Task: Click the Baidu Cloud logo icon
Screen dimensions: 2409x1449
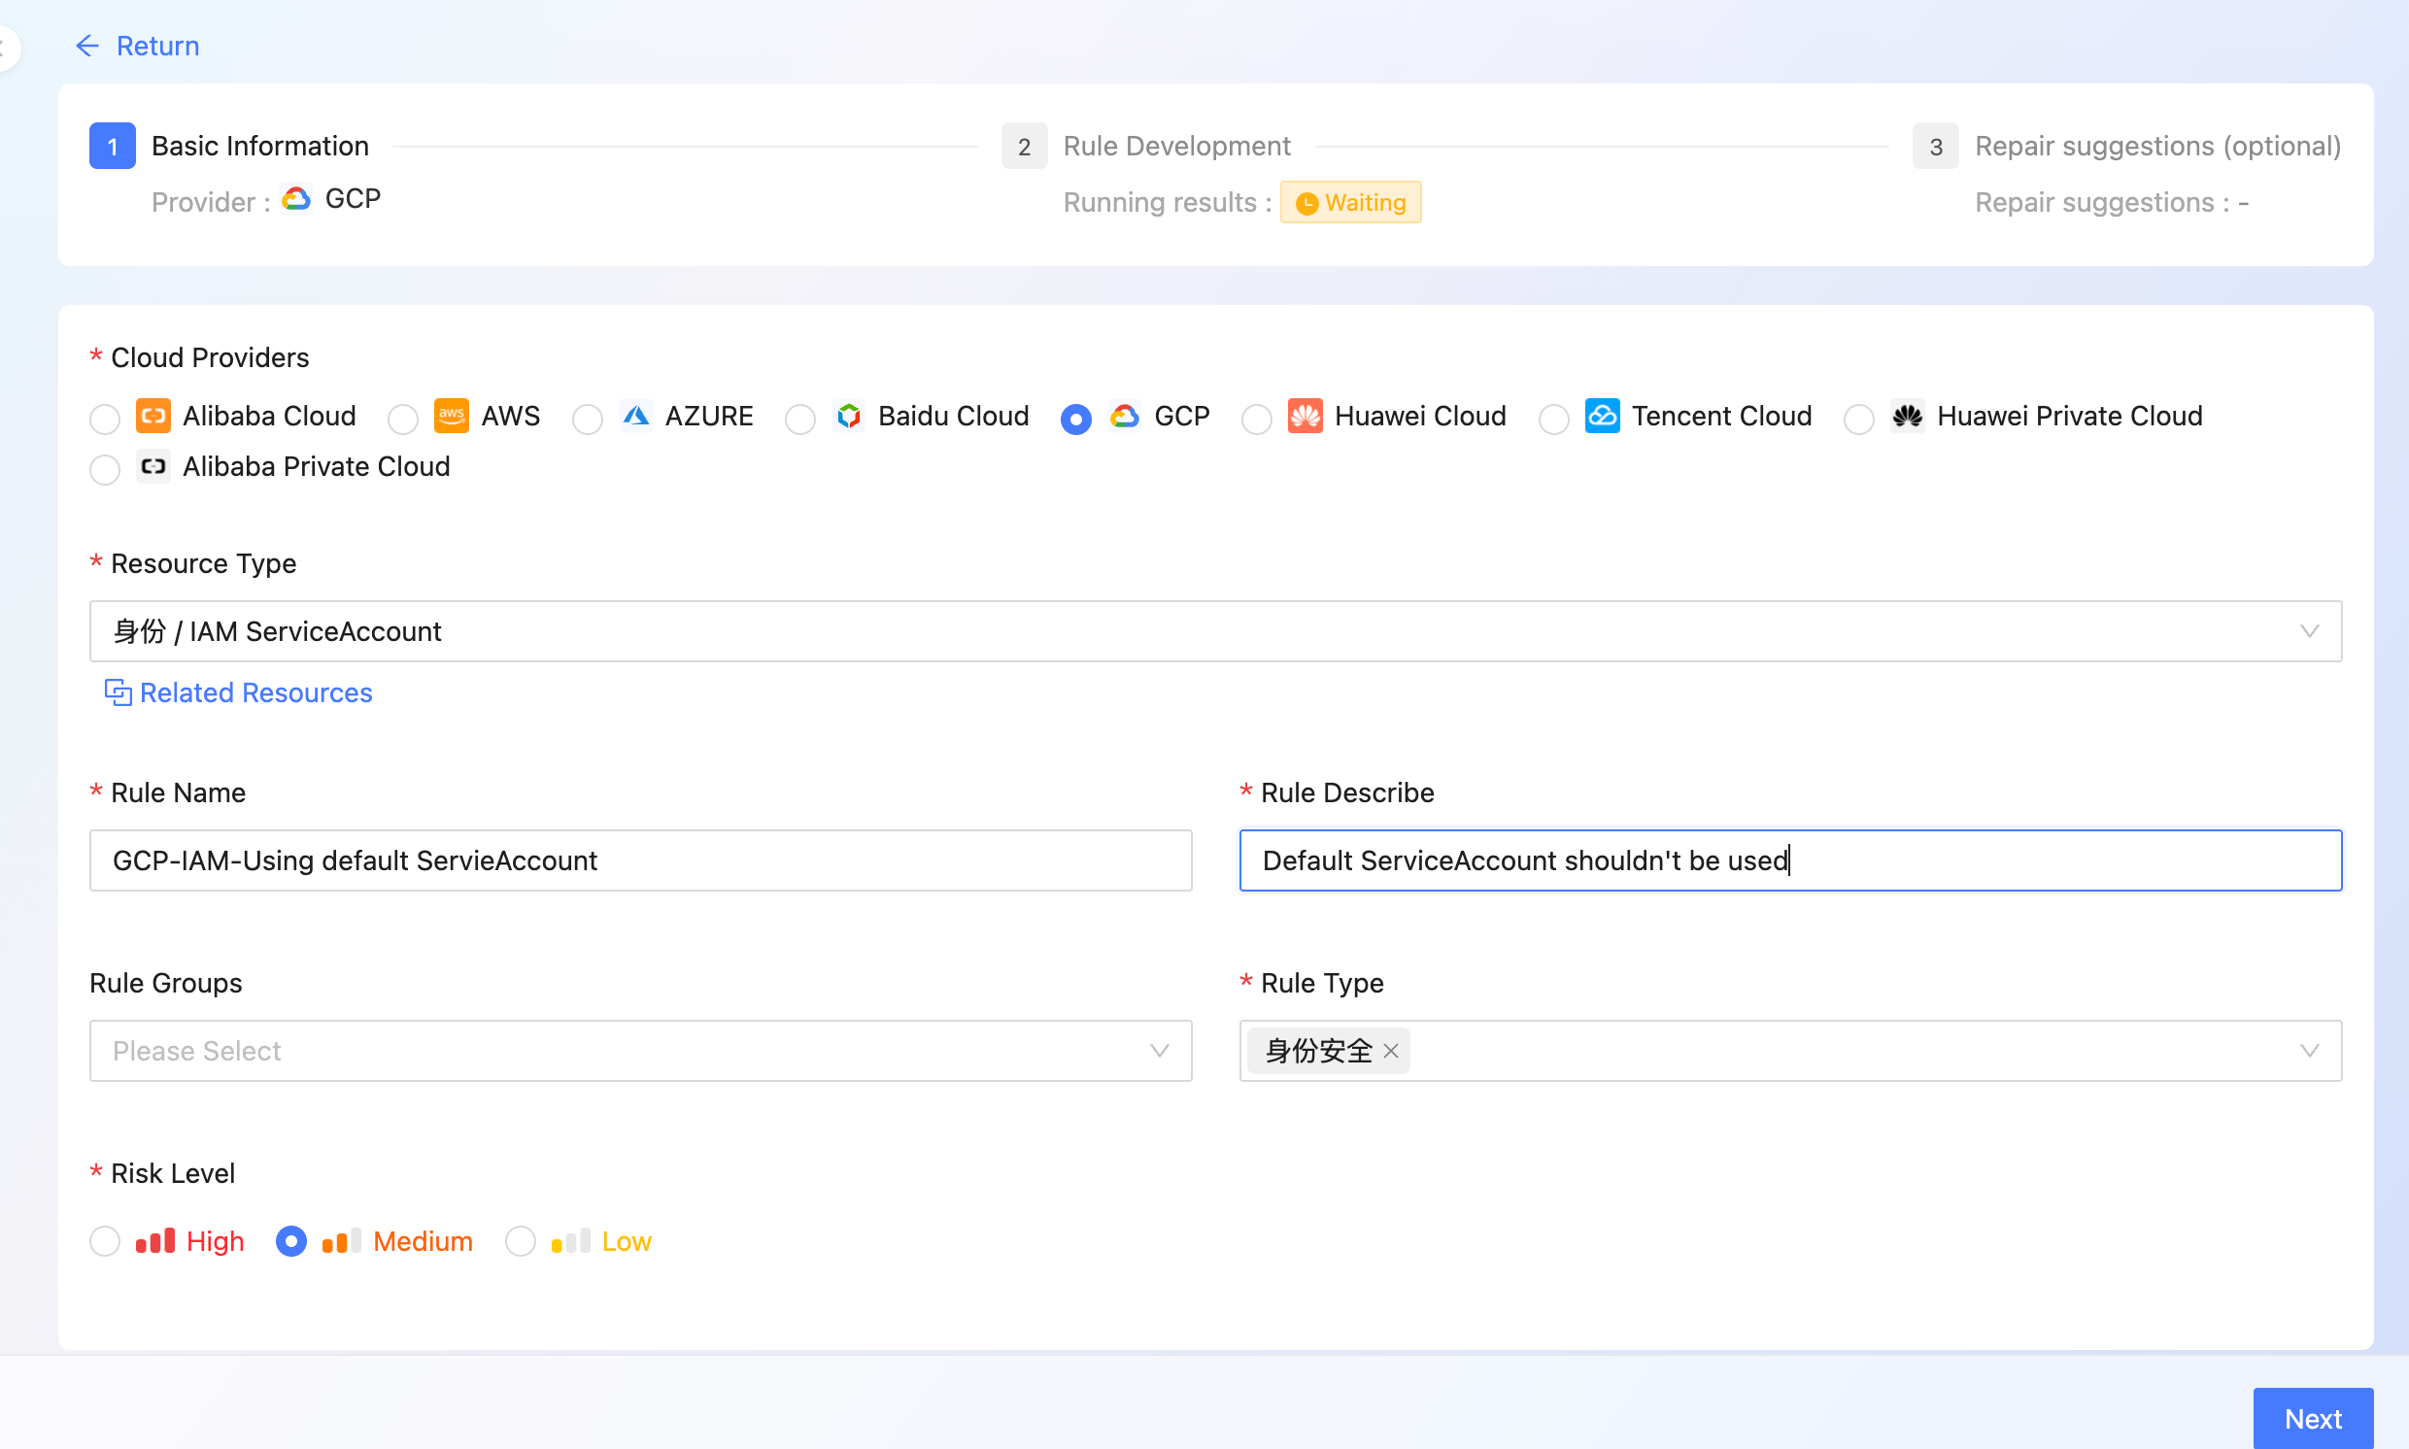Action: coord(849,416)
